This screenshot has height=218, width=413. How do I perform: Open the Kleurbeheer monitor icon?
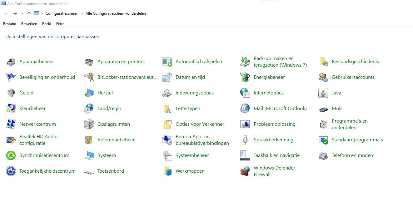(x=11, y=109)
